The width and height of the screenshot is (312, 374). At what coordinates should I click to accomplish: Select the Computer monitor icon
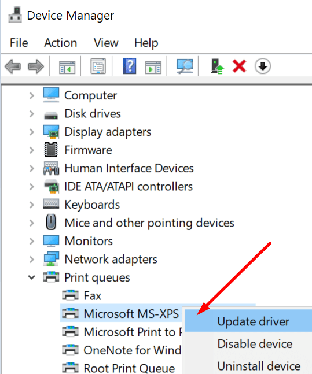point(51,95)
